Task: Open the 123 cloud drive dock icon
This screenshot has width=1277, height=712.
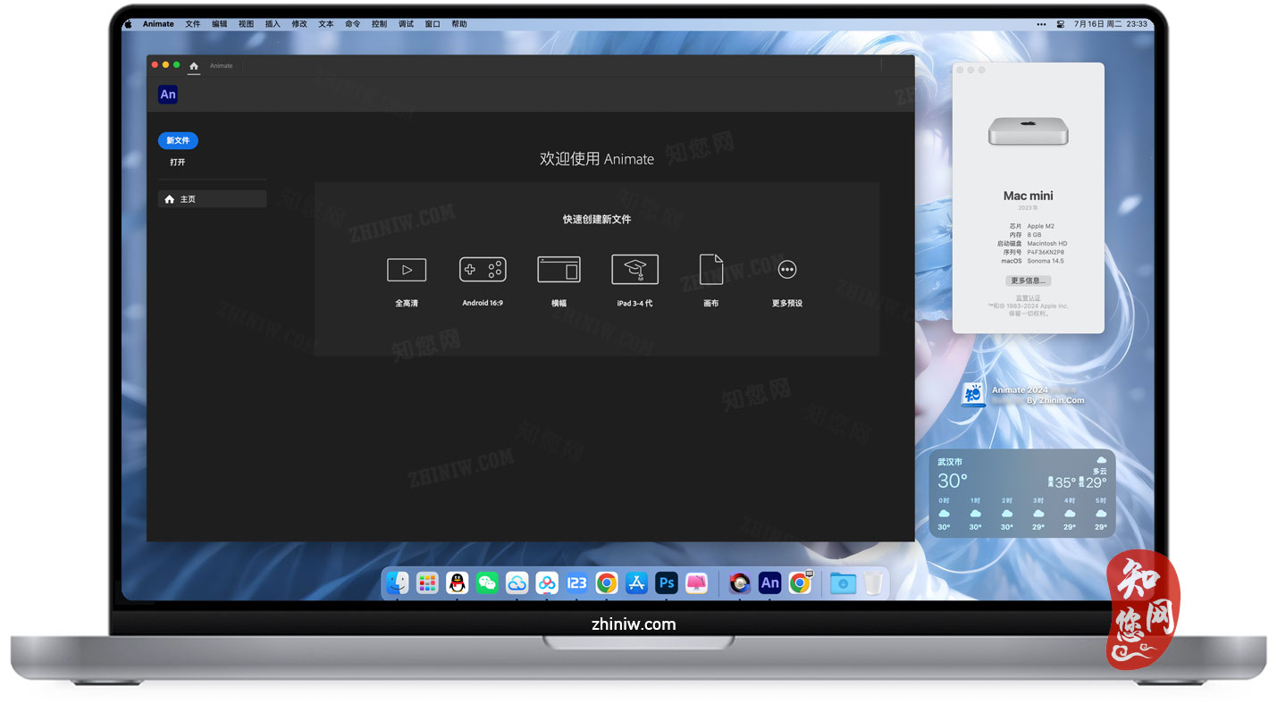Action: 577,583
